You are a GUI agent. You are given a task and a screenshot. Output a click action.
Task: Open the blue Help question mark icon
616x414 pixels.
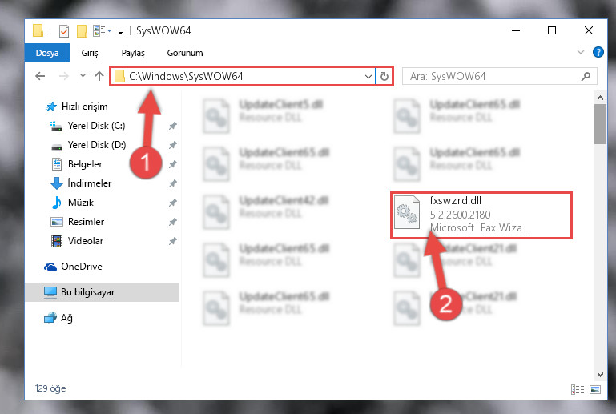[598, 52]
